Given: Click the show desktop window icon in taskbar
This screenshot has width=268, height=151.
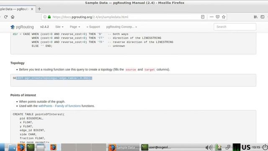Looking at the screenshot, I should point(40,147).
